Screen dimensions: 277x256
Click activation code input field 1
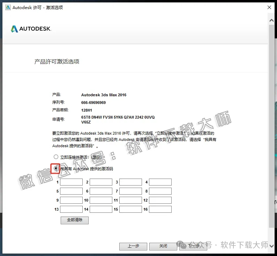tap(72, 182)
